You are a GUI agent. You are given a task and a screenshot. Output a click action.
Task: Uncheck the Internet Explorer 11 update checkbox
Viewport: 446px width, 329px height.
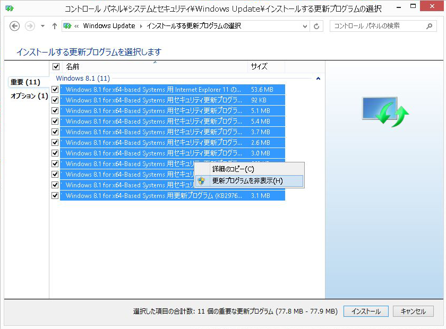tap(55, 90)
